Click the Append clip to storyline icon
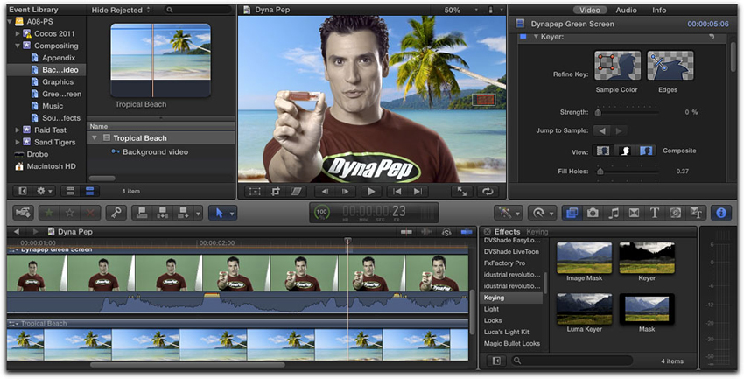744x379 pixels. (x=183, y=213)
